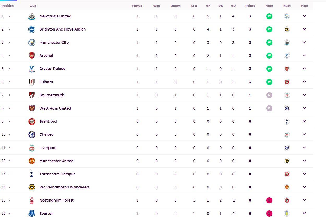Open the Bournemouth club link
Screen dimensions: 326x219
(x=52, y=95)
